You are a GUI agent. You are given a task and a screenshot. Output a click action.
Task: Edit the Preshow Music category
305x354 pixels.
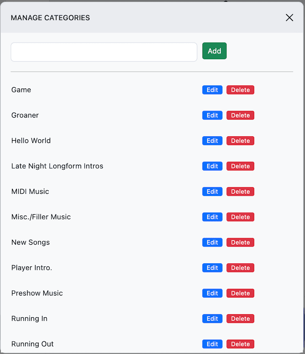click(212, 293)
